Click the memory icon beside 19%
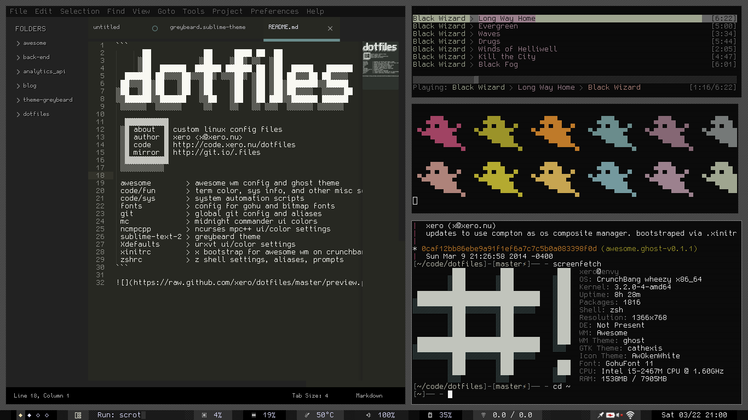Screen dimensions: 748x420 [254, 415]
